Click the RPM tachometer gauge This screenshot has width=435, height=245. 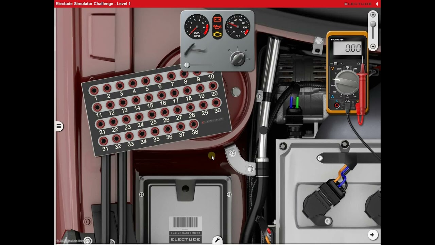click(x=197, y=27)
